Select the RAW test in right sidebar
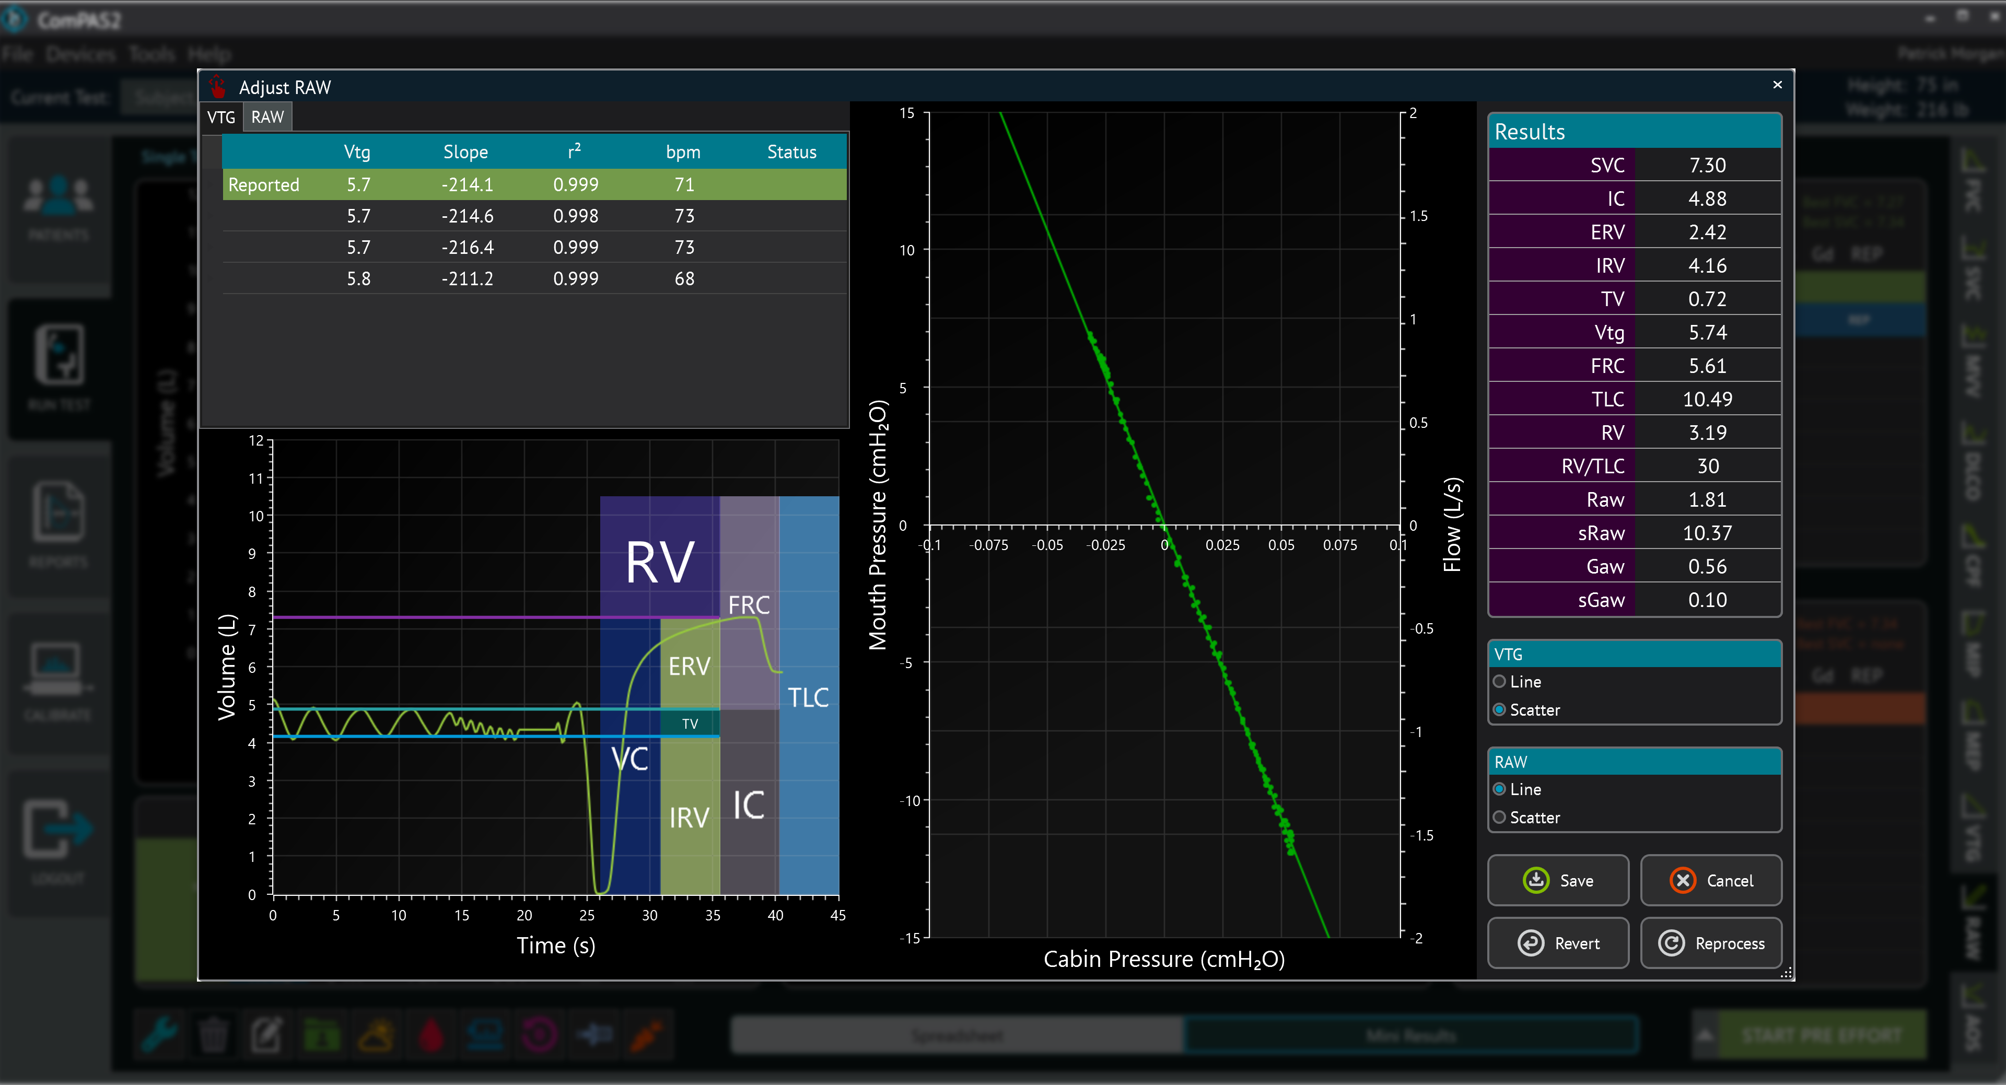 click(x=1973, y=923)
